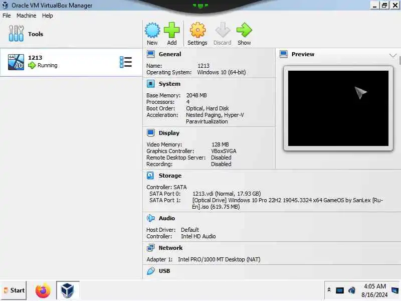The height and width of the screenshot is (301, 401).
Task: Click the Start button
Action: coord(14,290)
